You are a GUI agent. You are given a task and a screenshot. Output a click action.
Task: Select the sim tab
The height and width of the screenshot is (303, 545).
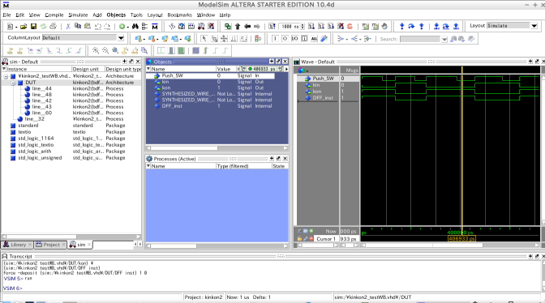point(80,245)
